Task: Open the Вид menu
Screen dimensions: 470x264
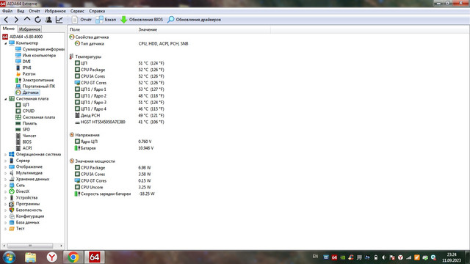Action: (21, 11)
